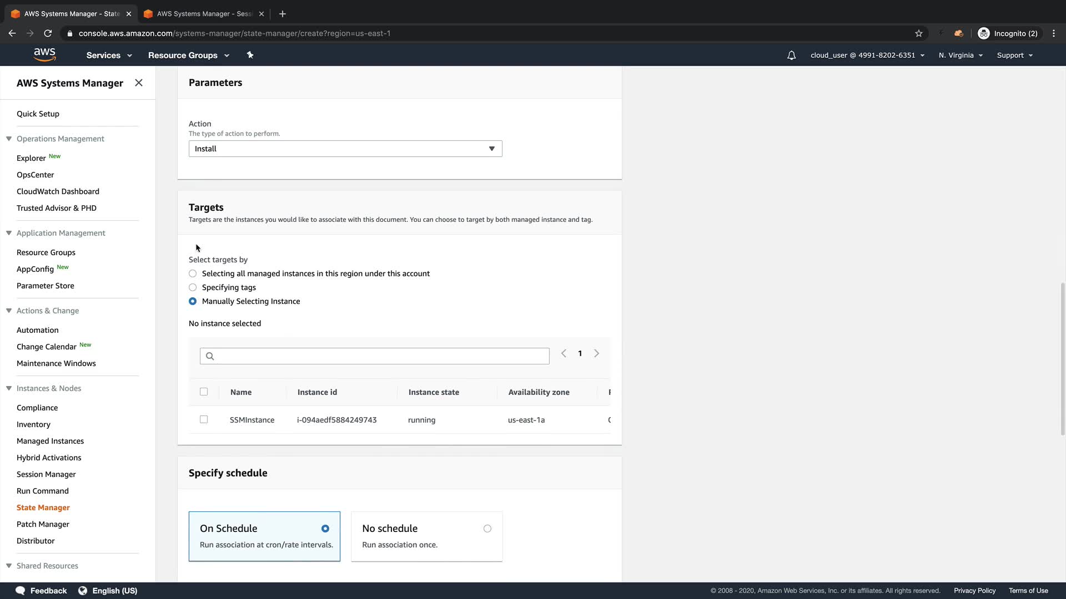Choose the No schedule radio option
Image resolution: width=1066 pixels, height=599 pixels.
(487, 529)
